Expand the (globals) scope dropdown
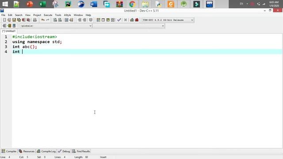Screen dimensions: 283x159 pos(56,26)
